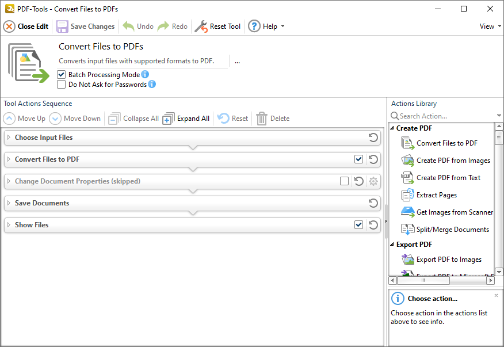Select Split/Merge Documents action

[445, 230]
